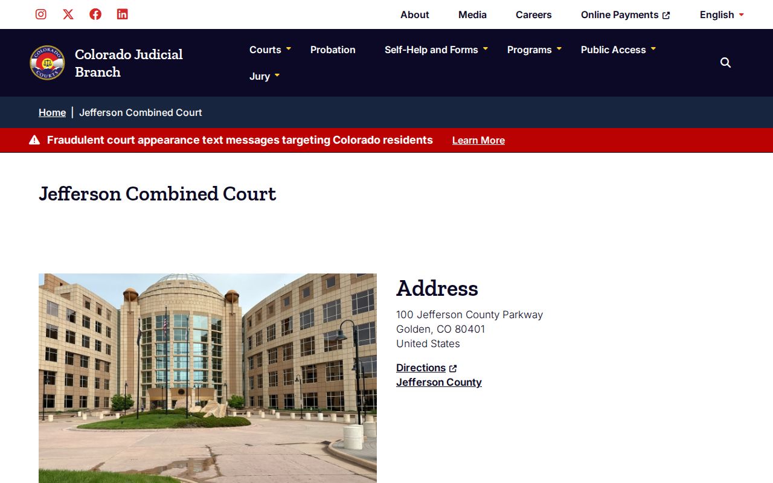
Task: Open the Media page
Action: [472, 14]
